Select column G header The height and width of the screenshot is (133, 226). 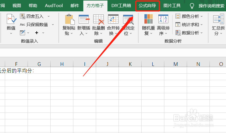(39, 64)
